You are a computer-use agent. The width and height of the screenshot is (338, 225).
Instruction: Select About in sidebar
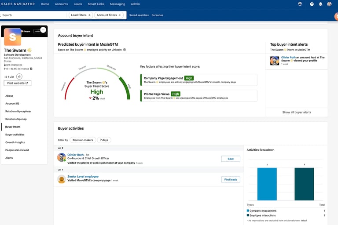pos(9,96)
